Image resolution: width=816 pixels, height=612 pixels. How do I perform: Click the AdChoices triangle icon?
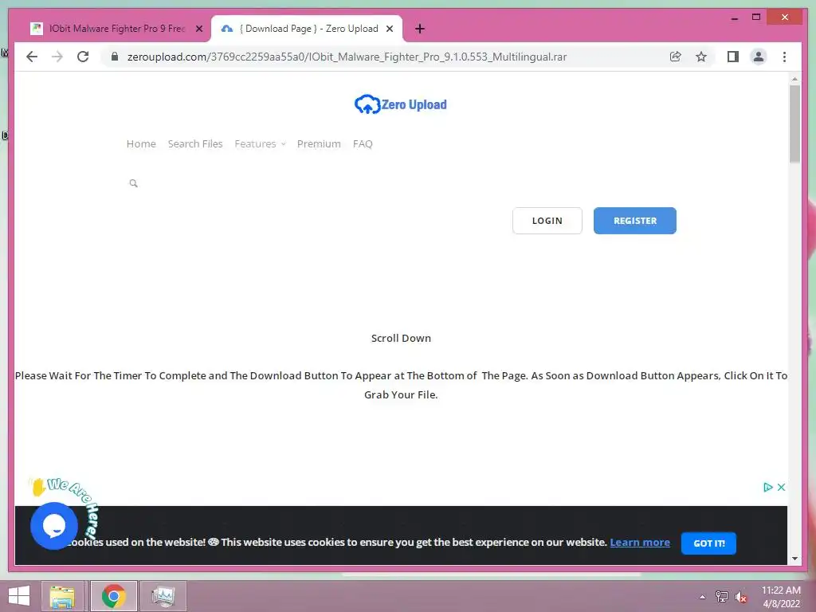pos(767,487)
